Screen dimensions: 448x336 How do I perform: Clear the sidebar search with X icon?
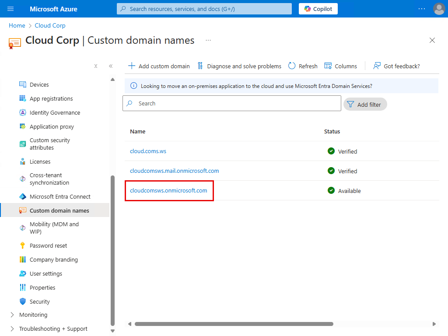pos(96,66)
